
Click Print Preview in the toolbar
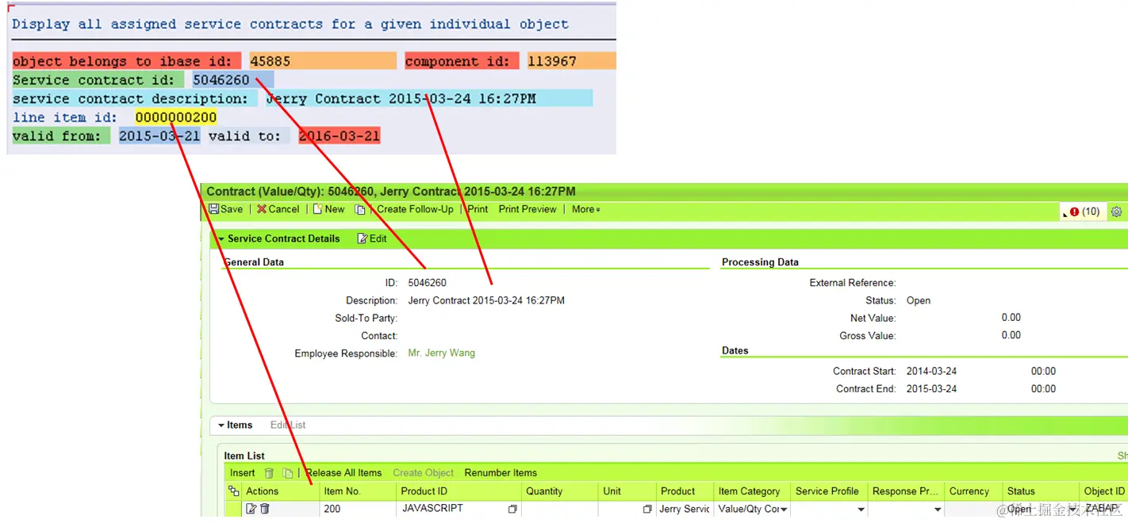pyautogui.click(x=528, y=209)
